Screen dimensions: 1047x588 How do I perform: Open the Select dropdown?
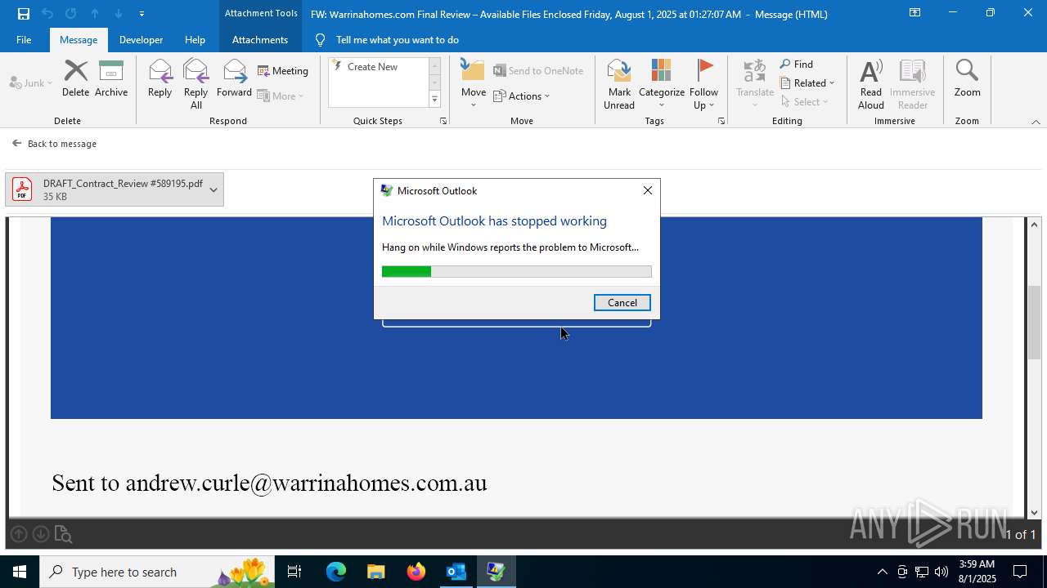[805, 101]
